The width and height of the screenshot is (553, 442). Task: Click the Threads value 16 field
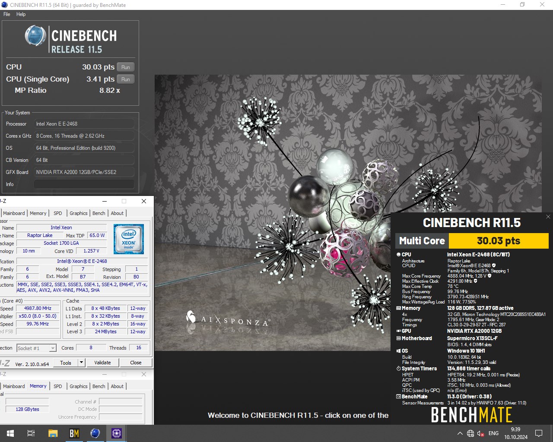[139, 347]
